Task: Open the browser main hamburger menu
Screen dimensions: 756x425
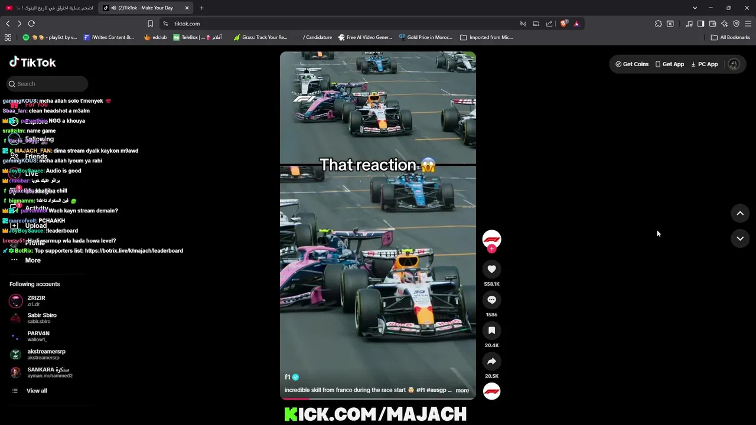Action: [x=748, y=24]
